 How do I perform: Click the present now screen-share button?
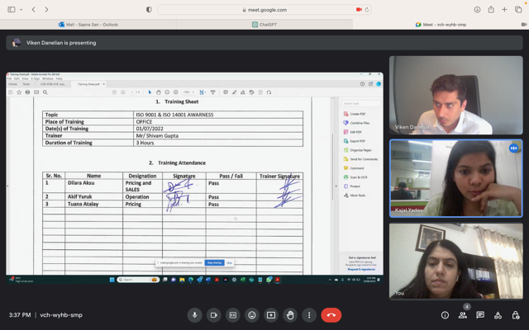(x=271, y=315)
